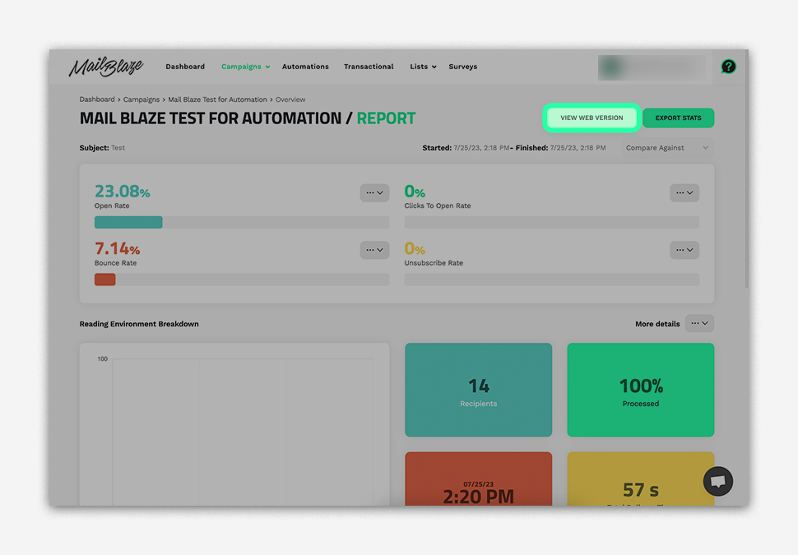Open the More details options menu
This screenshot has height=555, width=798.
[699, 324]
